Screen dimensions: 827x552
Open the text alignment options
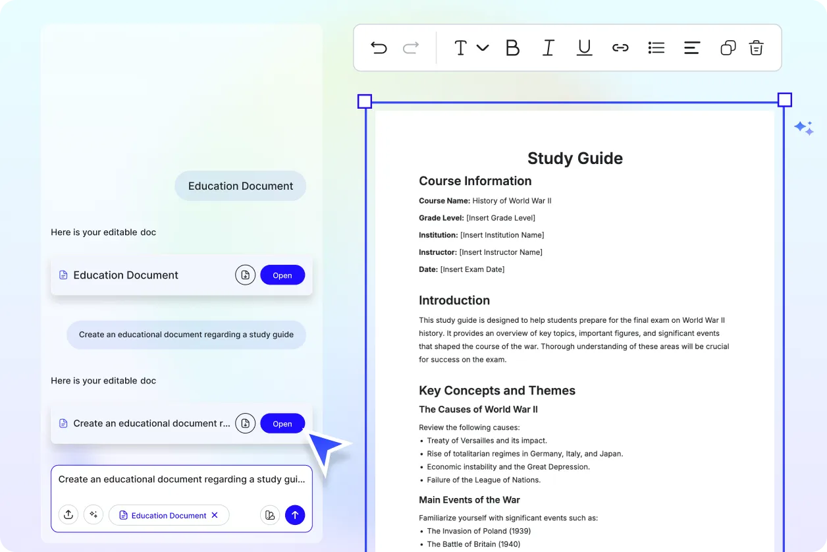[691, 47]
